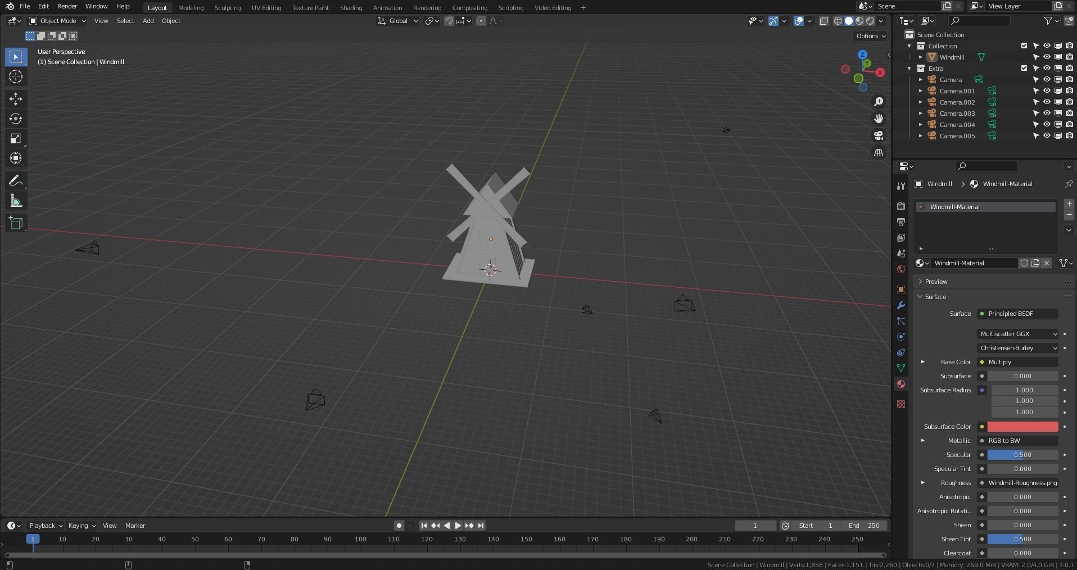Open the Object Data properties tab
The height and width of the screenshot is (570, 1077).
click(x=901, y=368)
